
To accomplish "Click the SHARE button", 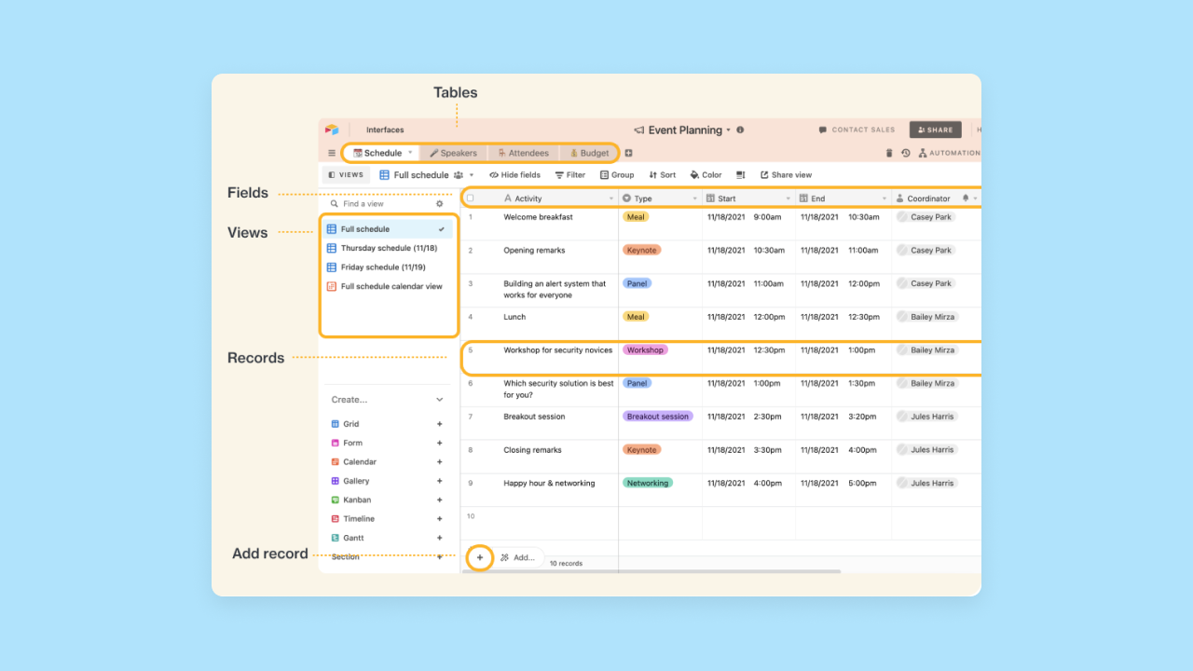I will pyautogui.click(x=935, y=130).
